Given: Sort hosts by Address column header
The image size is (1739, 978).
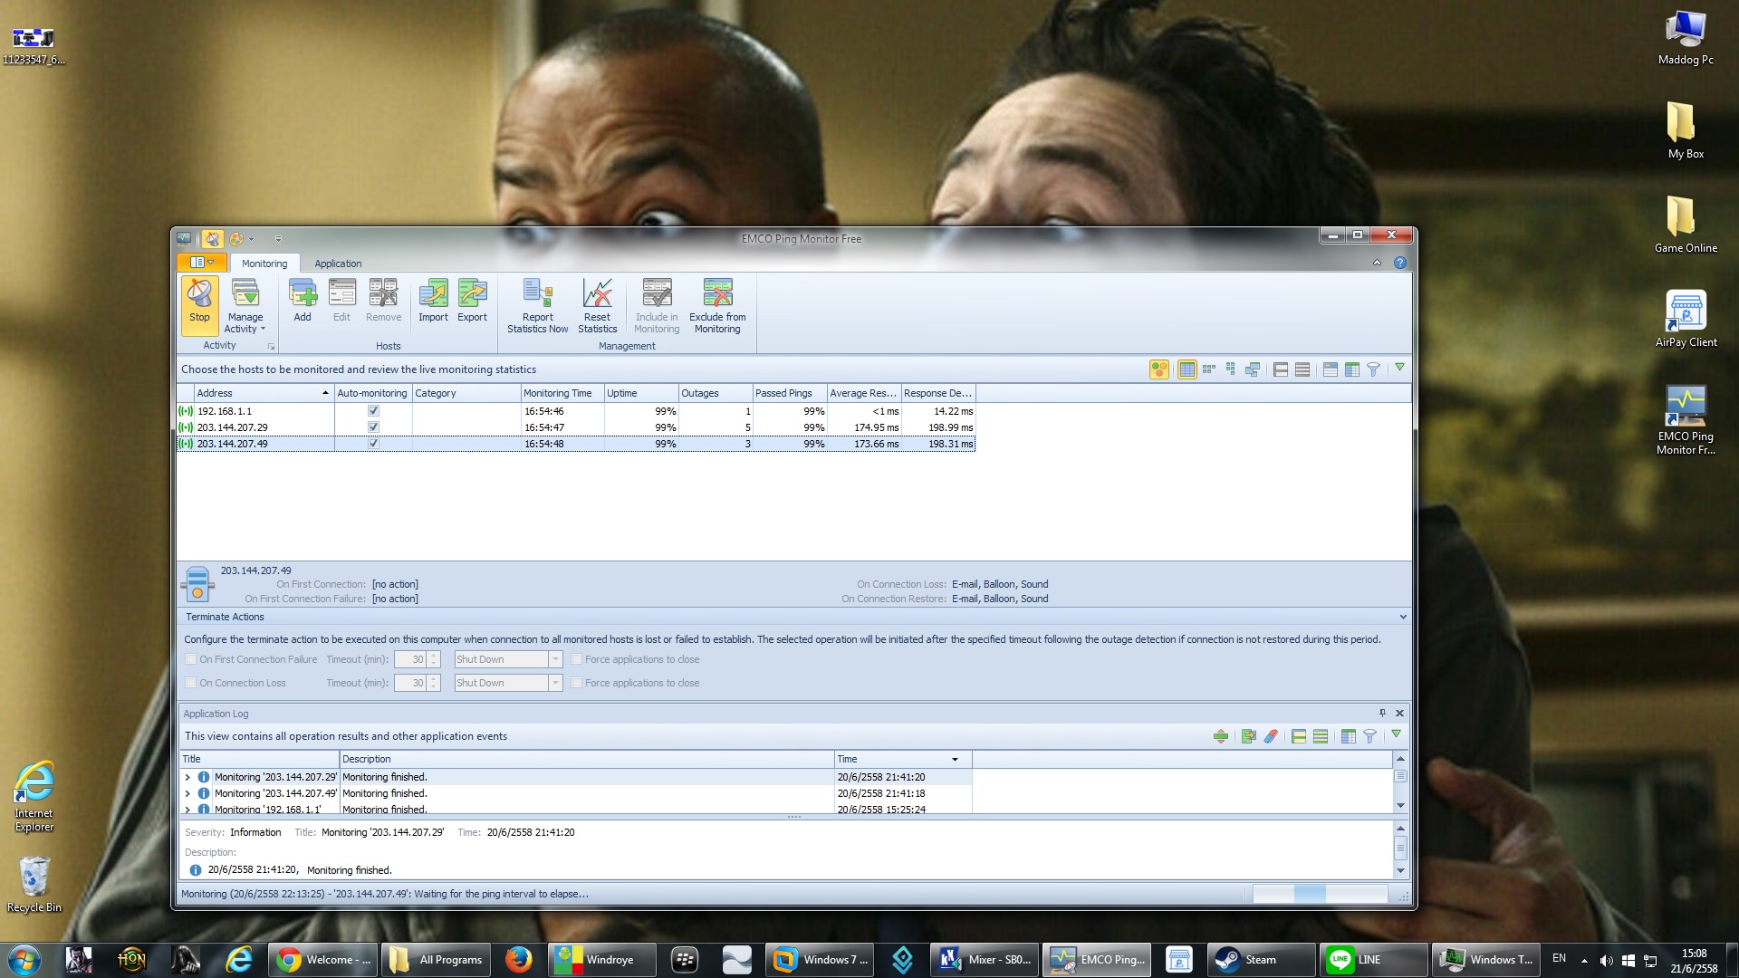Looking at the screenshot, I should coord(258,393).
